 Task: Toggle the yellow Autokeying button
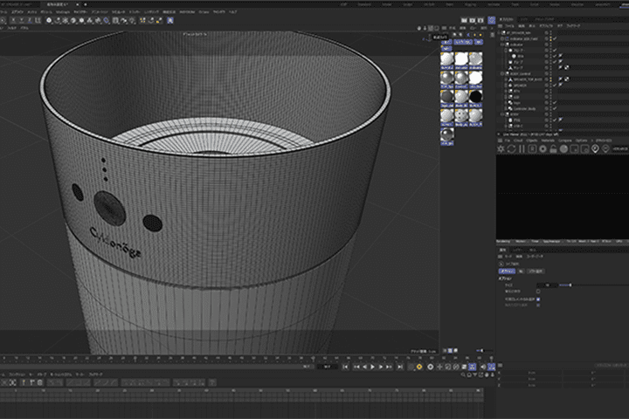pyautogui.click(x=419, y=367)
